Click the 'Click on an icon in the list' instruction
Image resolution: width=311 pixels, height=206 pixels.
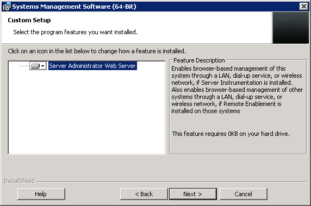point(97,51)
